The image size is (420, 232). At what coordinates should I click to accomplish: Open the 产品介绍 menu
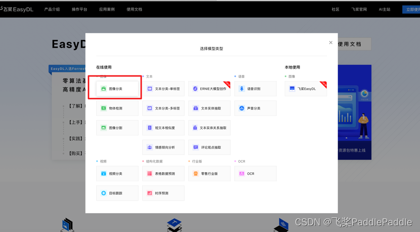click(x=52, y=10)
